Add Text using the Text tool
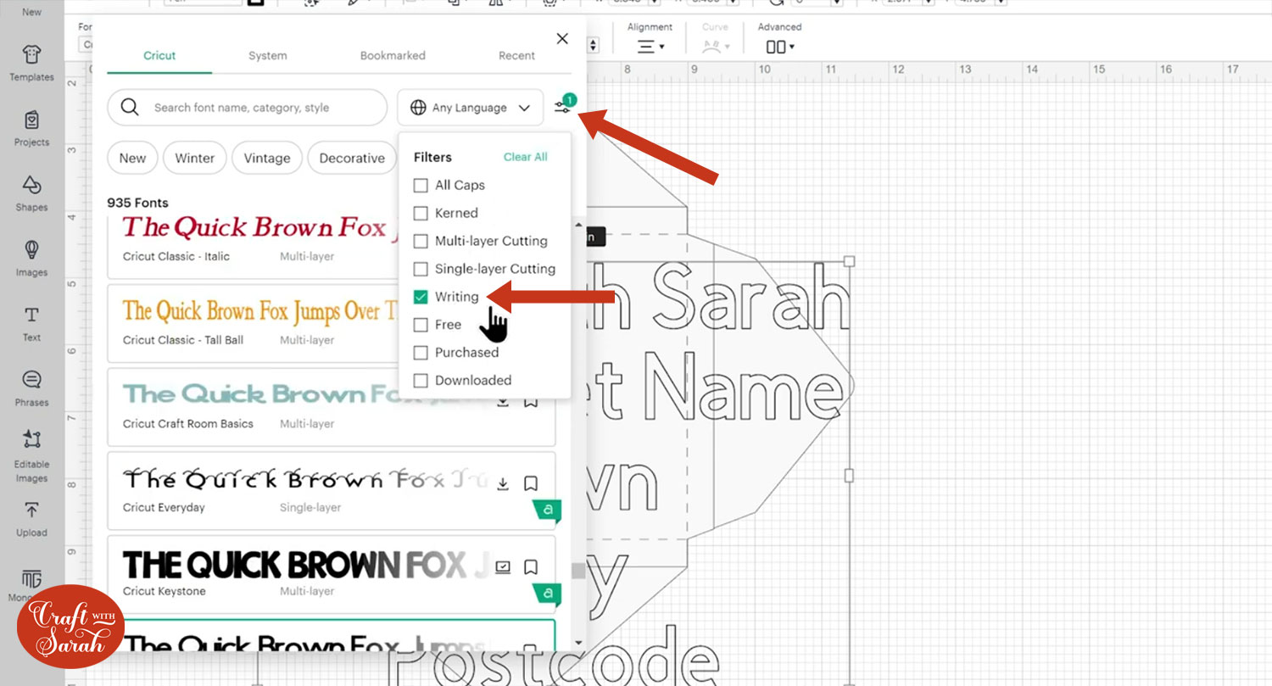 pyautogui.click(x=31, y=323)
